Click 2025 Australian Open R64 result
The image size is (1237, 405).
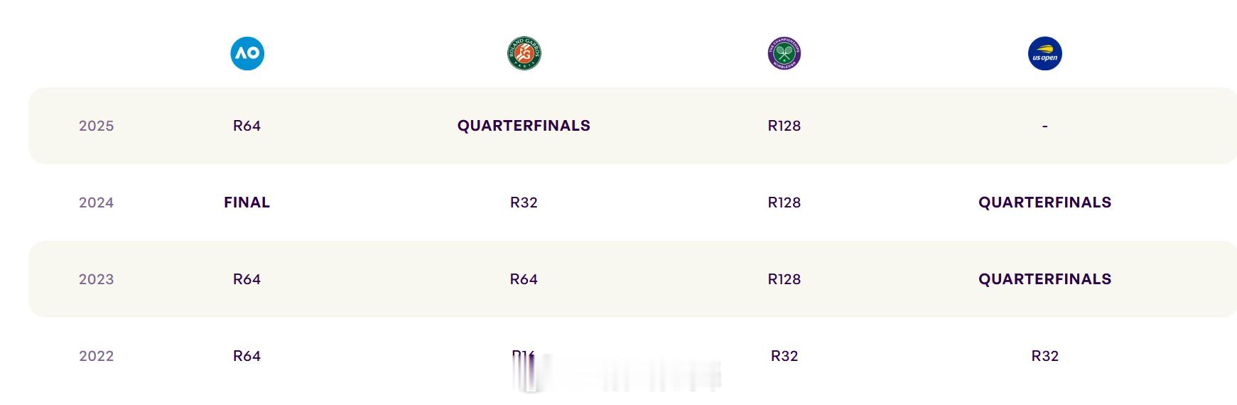pos(247,126)
